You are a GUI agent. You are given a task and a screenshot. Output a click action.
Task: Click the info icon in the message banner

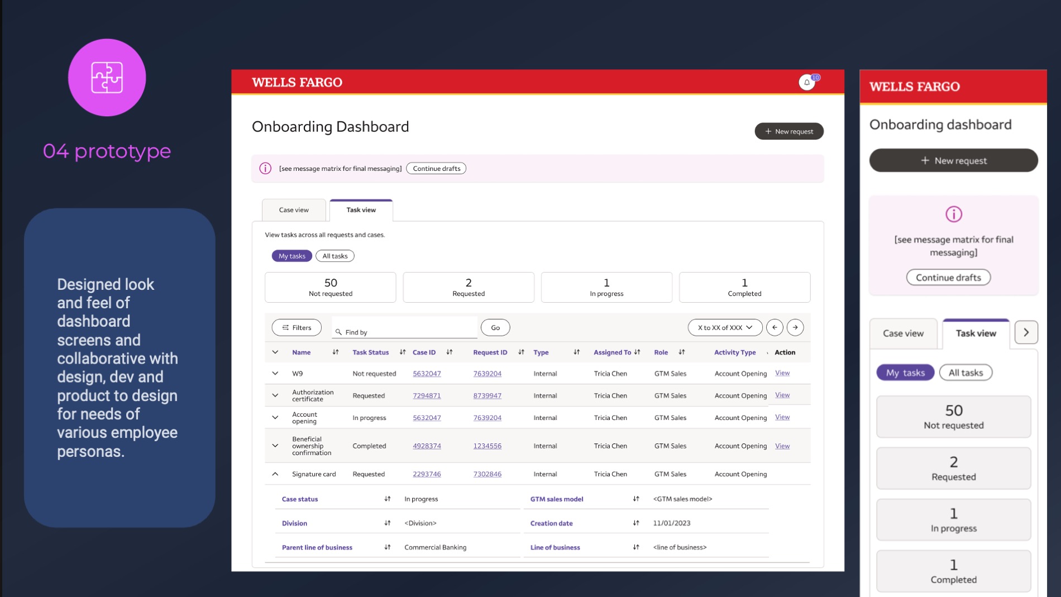[x=265, y=168]
